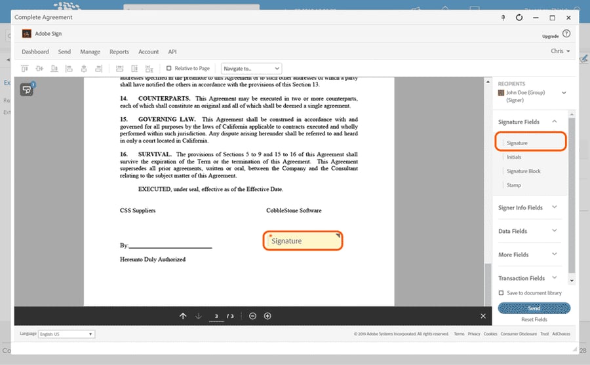
Task: Open the Reports menu
Action: (x=119, y=52)
